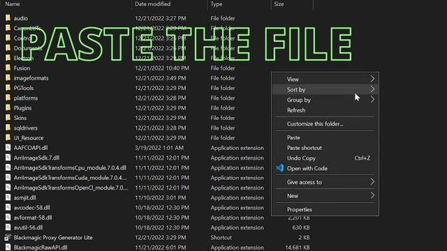Select the file name avutil-56.dll

[28, 227]
